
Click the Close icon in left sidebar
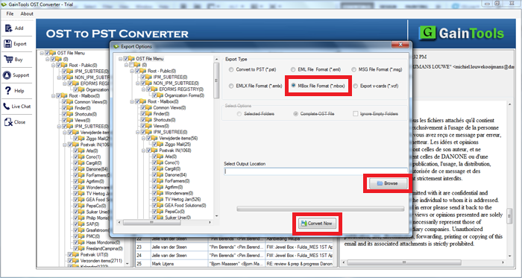(x=8, y=122)
